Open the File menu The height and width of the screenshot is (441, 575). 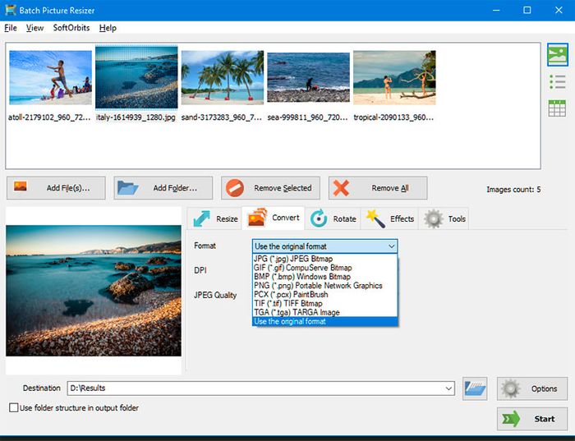tap(11, 28)
